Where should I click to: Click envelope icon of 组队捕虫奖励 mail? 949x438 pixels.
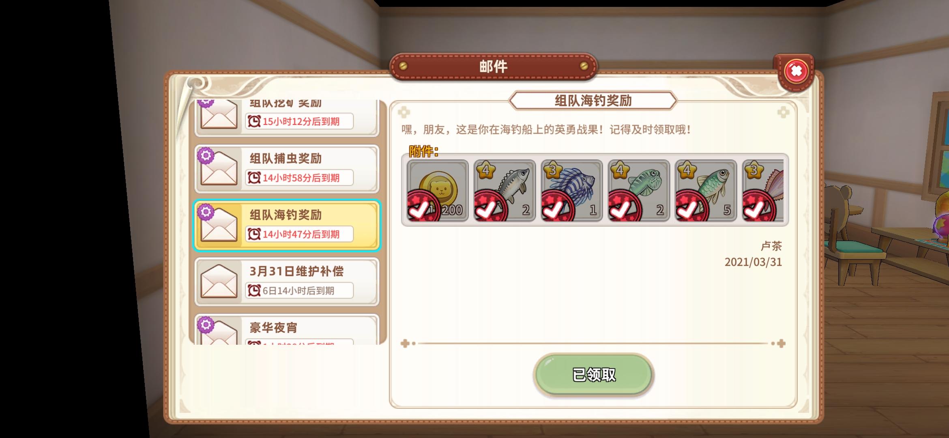pyautogui.click(x=219, y=168)
